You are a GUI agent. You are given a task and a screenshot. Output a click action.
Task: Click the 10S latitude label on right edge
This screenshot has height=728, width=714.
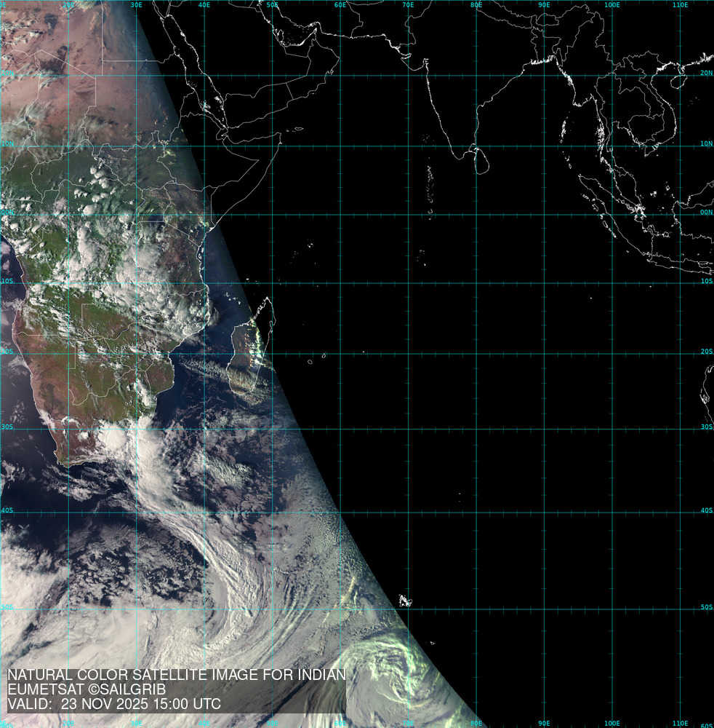pos(706,281)
